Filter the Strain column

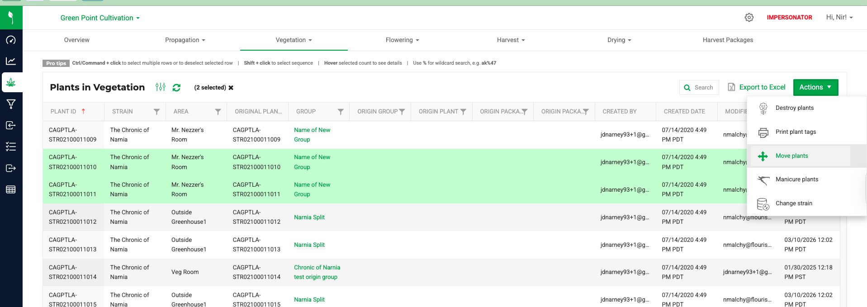pyautogui.click(x=156, y=112)
